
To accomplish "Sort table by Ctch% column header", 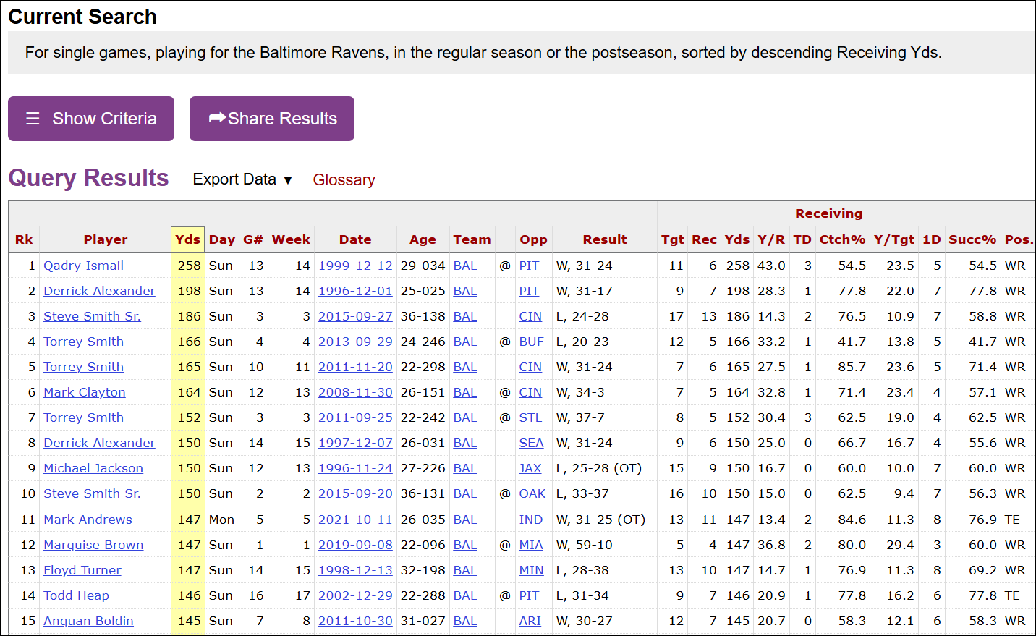I will pos(842,239).
